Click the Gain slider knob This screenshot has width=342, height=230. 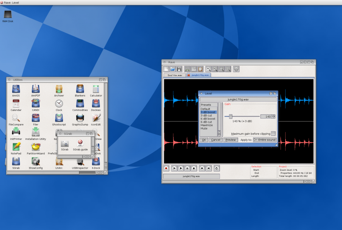[230, 116]
